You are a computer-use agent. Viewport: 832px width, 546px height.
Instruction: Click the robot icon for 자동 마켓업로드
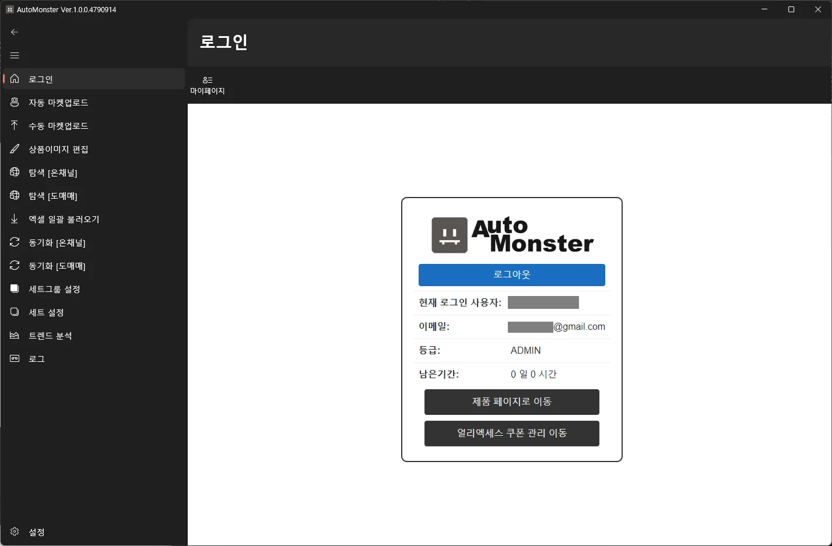tap(15, 102)
